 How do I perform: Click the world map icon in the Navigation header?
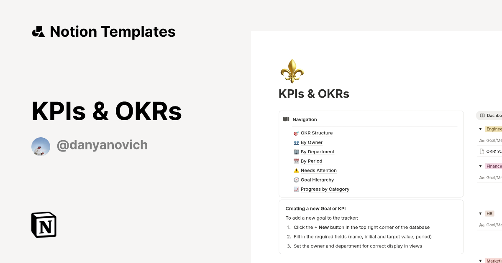pos(286,119)
